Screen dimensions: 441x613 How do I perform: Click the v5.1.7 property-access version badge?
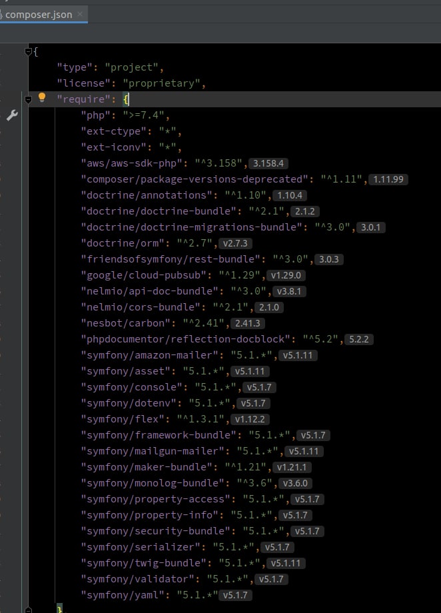pyautogui.click(x=307, y=500)
